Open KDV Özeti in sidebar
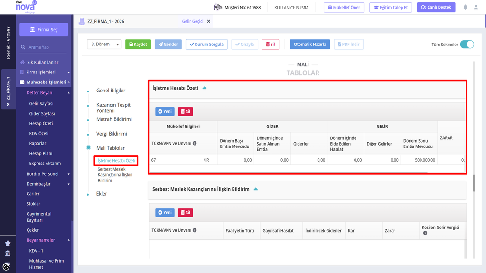Image resolution: width=486 pixels, height=273 pixels. (39, 133)
